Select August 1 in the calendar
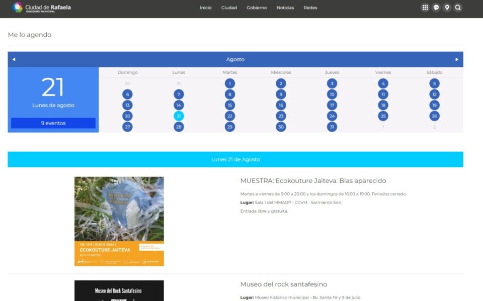This screenshot has height=301, width=483. click(x=230, y=83)
